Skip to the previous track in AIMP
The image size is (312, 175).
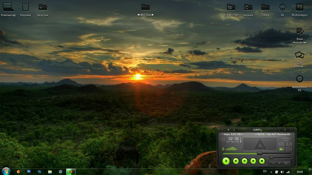pos(244,161)
